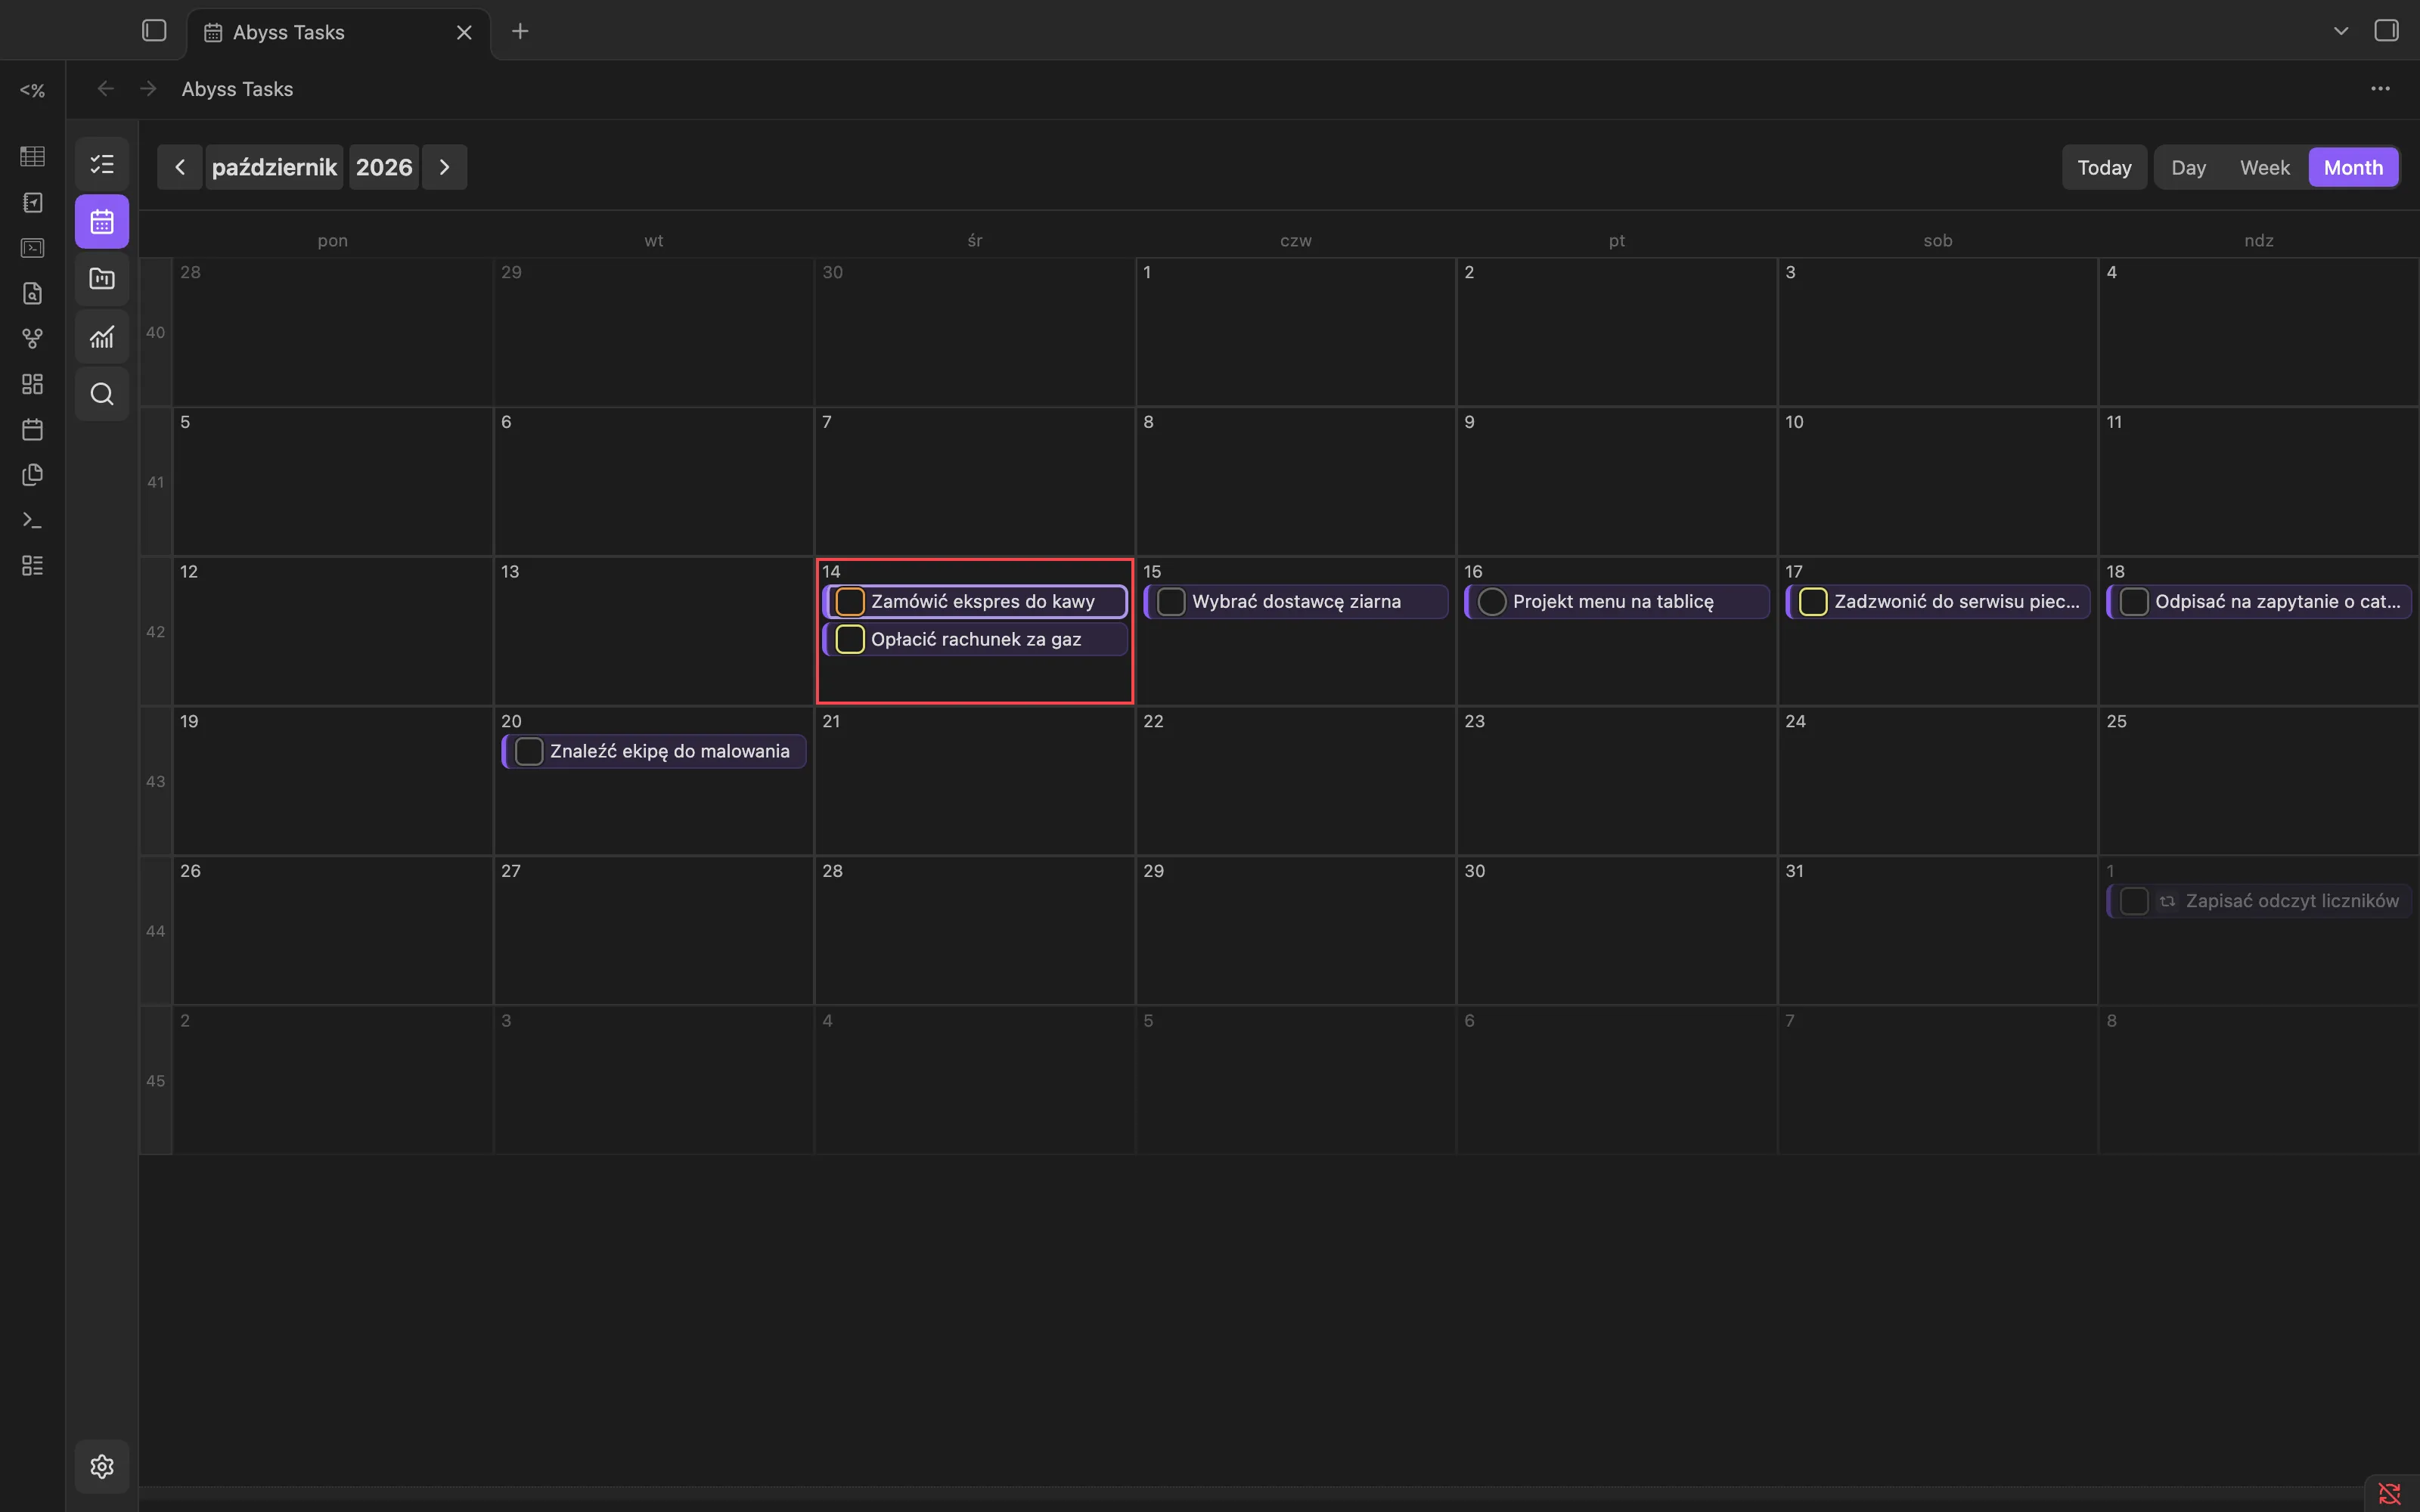Go to the previous month
Screen dimensions: 2420x1512
point(180,167)
